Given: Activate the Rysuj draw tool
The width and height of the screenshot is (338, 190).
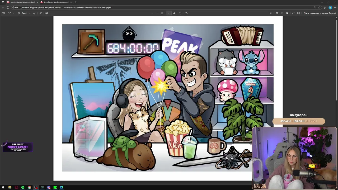Looking at the screenshot, I should [x=22, y=13].
